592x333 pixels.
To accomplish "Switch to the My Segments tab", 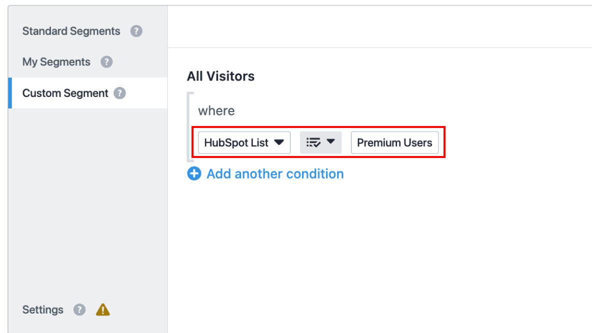I will pyautogui.click(x=56, y=62).
